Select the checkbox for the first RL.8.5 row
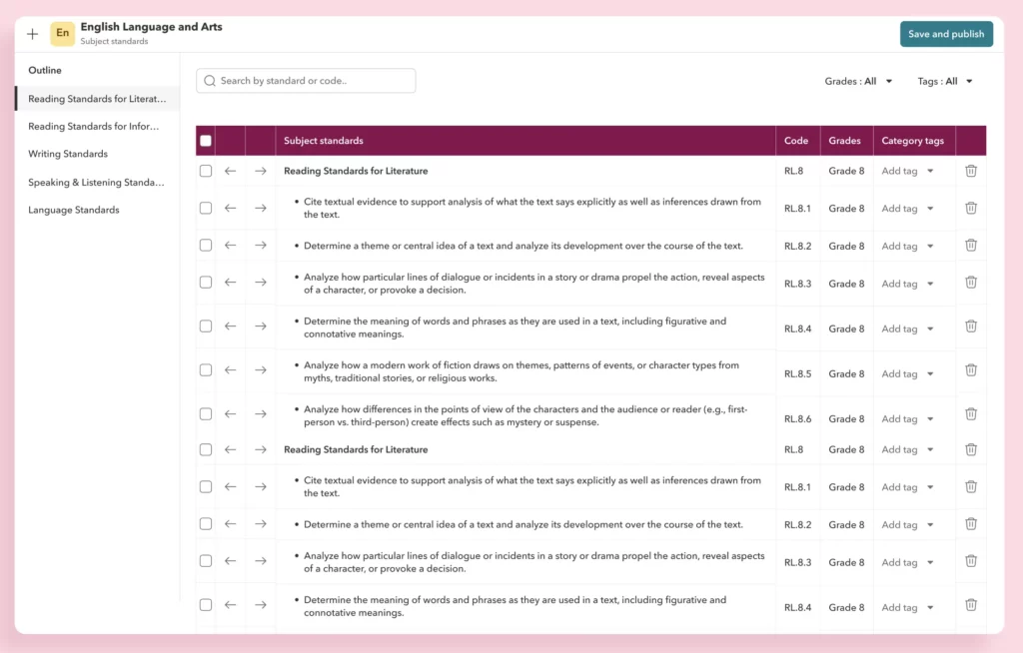 tap(206, 370)
